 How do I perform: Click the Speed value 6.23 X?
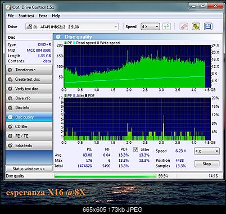[181, 151]
